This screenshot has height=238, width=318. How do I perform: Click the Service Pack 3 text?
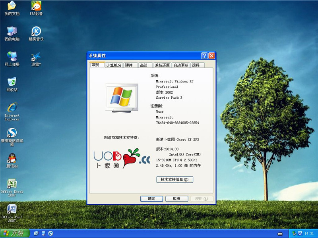coord(169,98)
